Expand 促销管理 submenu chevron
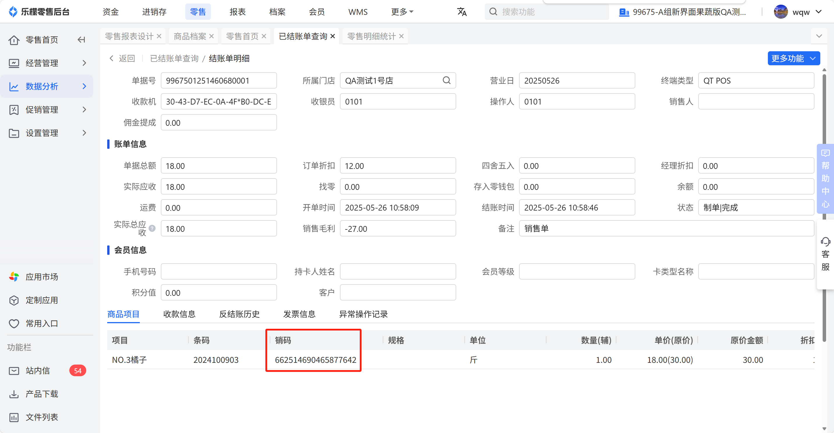834x433 pixels. click(x=84, y=110)
